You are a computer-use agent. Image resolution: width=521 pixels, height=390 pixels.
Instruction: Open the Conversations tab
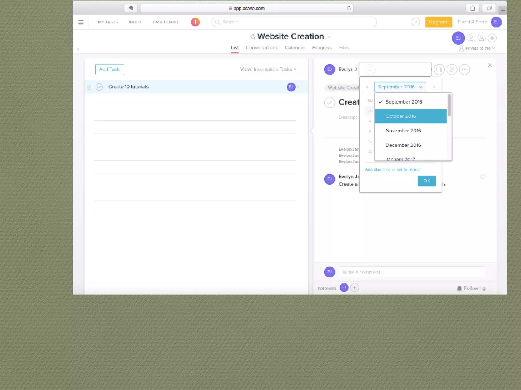coord(262,48)
